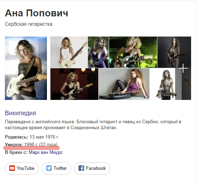Click the Facebook logo icon
The image size is (197, 181).
tap(81, 168)
